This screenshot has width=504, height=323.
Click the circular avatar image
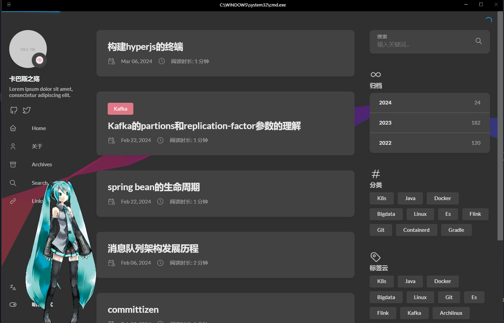coord(28,49)
